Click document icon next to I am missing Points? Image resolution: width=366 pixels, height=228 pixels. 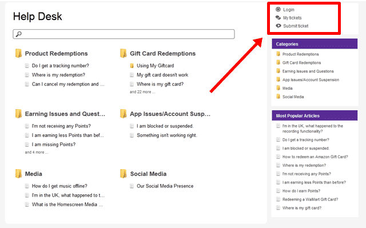point(27,145)
